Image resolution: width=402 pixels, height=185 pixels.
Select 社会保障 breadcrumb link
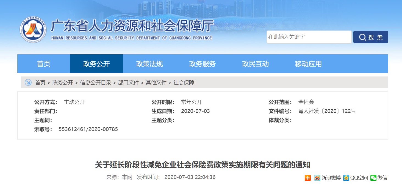click(184, 82)
